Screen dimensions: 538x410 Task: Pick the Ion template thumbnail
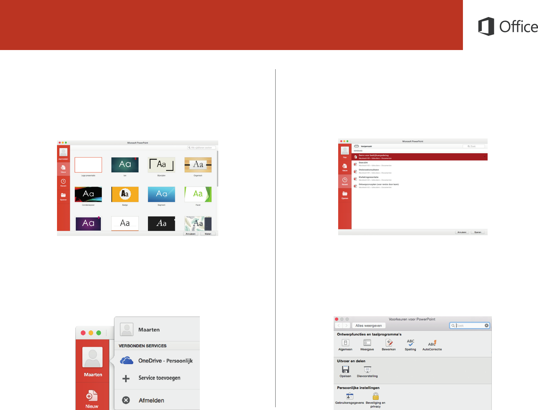coord(125,165)
